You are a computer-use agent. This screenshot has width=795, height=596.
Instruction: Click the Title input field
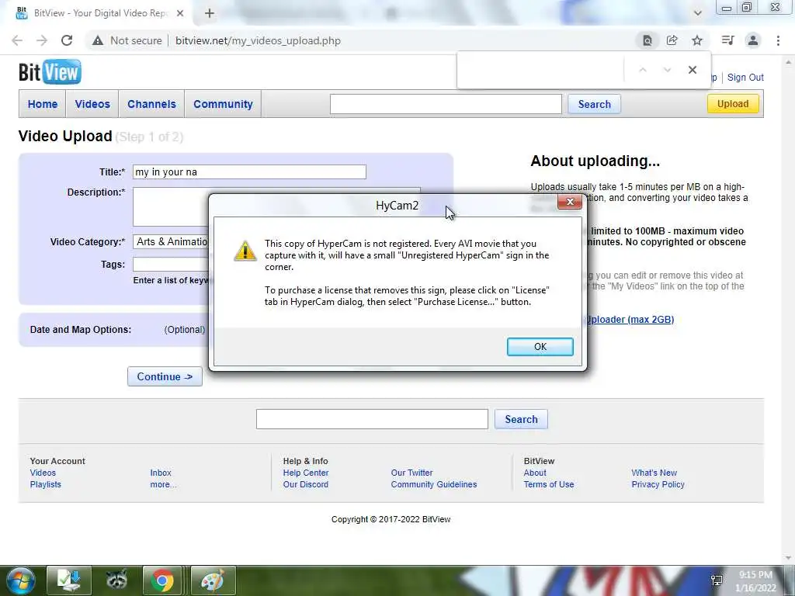[x=249, y=172]
